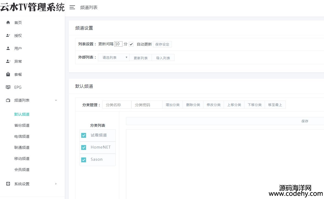324x199 pixels.
Task: Click the 修改分类 button
Action: (x=213, y=105)
